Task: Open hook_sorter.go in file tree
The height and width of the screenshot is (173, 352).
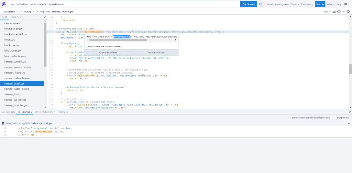Action: 13,29
